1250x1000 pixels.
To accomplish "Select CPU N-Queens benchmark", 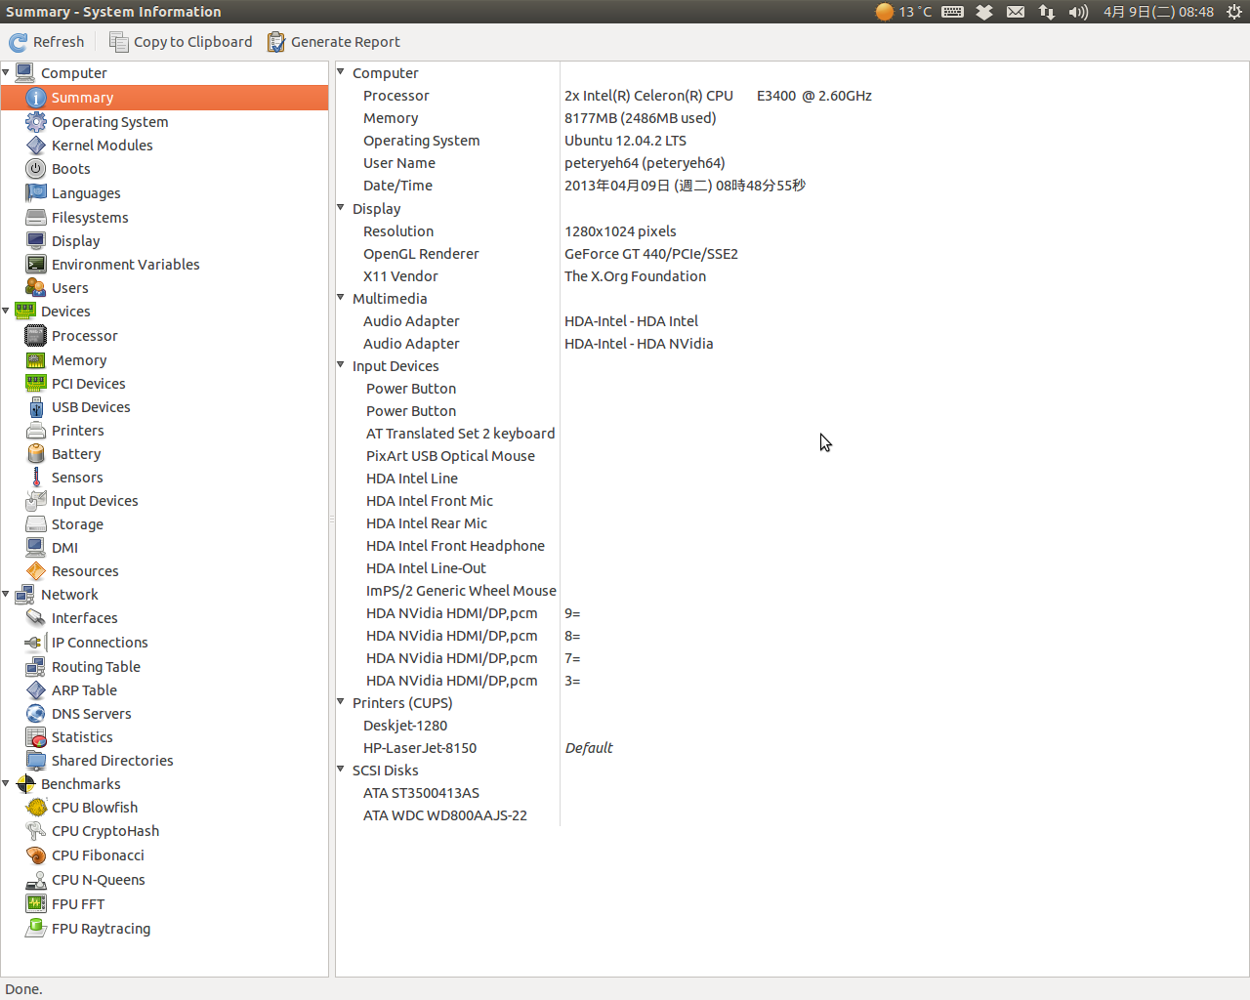I will [x=99, y=880].
